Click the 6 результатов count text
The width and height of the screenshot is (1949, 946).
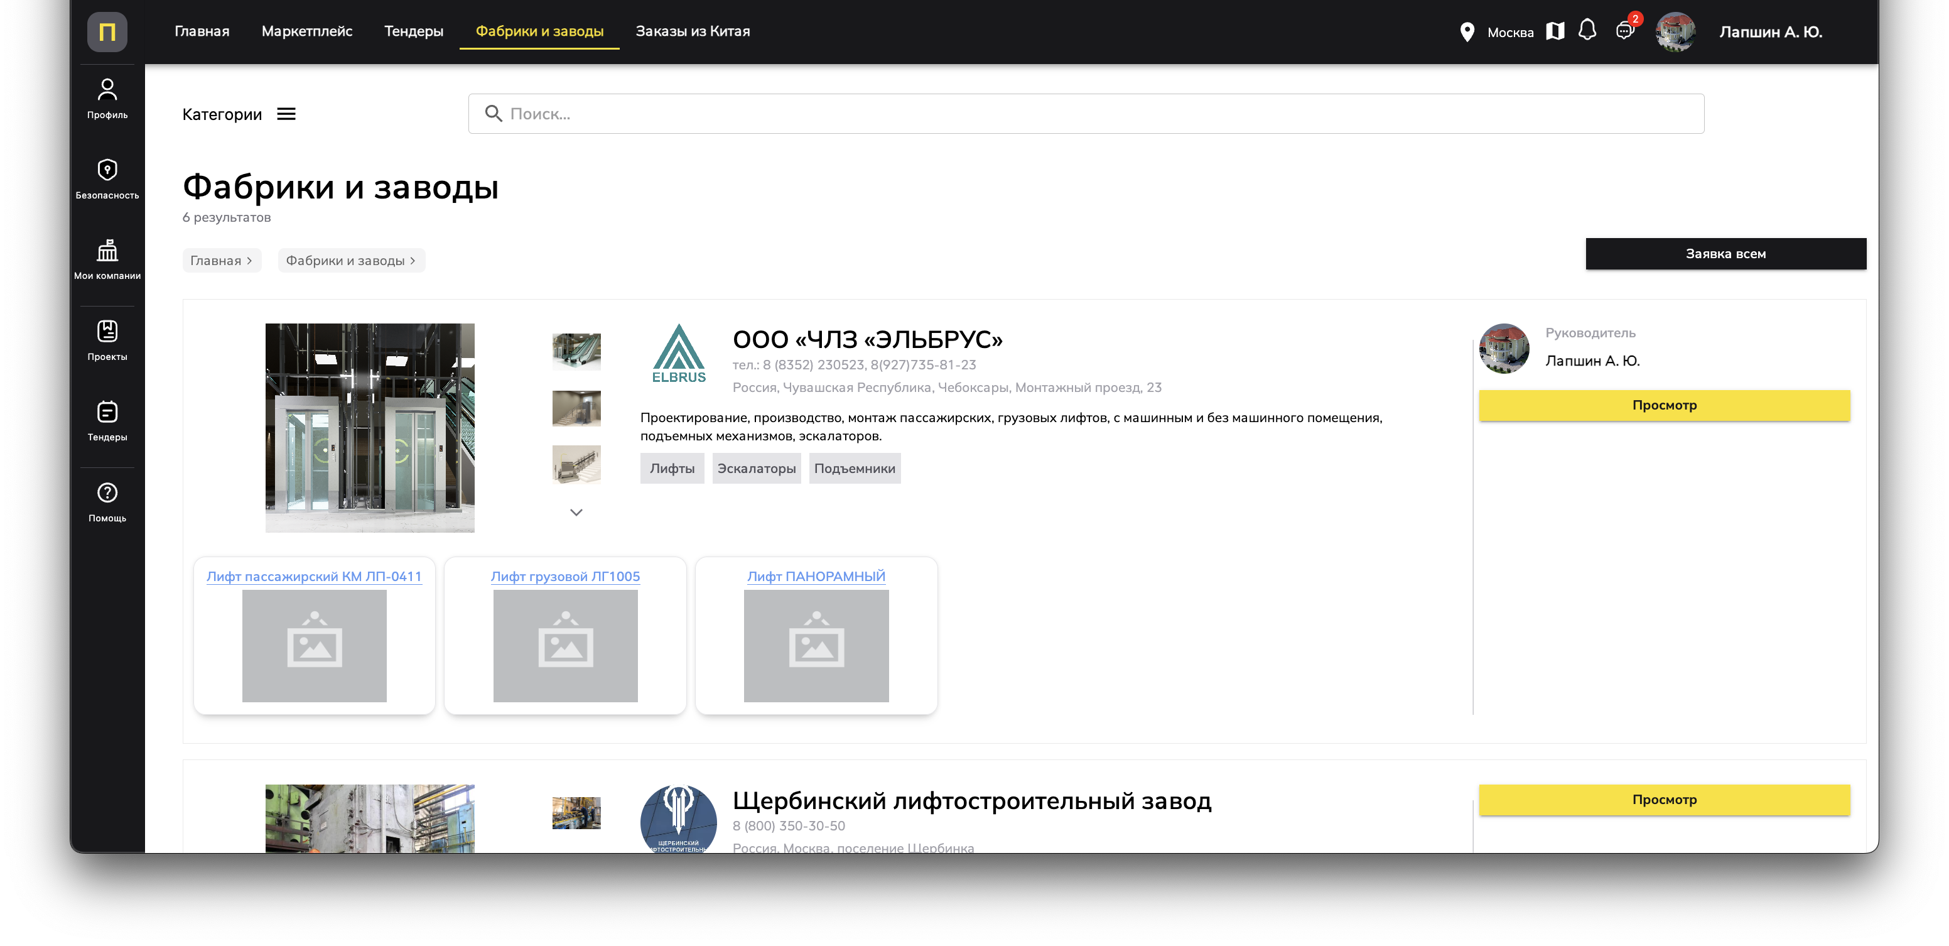[226, 218]
